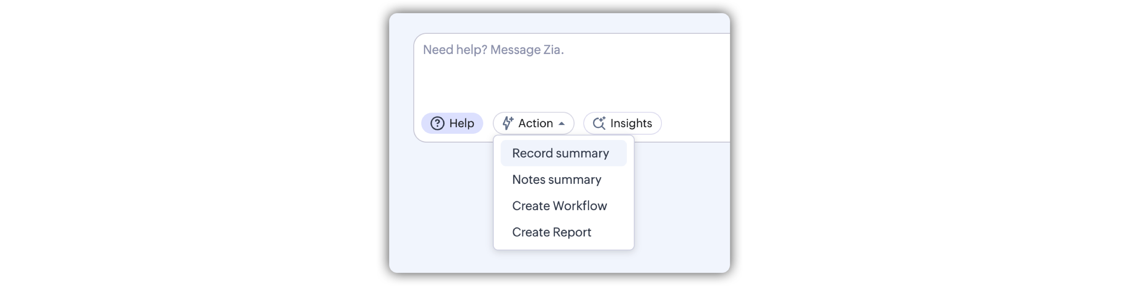
Task: Click the Help pill button label
Action: pyautogui.click(x=462, y=123)
